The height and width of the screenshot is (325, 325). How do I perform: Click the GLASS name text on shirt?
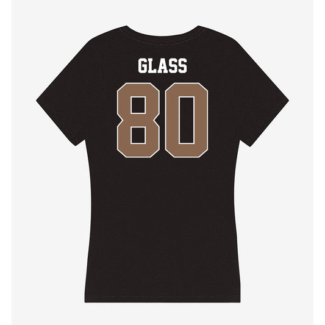[x=162, y=66]
